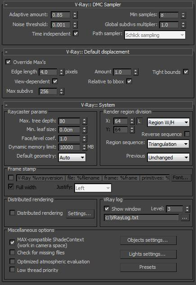
Task: Open Lights settings...
Action: point(148,254)
